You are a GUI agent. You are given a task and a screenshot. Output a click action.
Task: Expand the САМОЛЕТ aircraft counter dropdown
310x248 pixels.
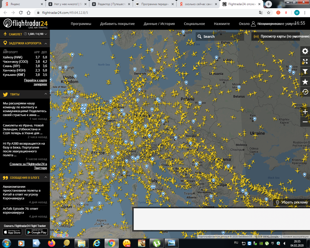[x=46, y=34]
